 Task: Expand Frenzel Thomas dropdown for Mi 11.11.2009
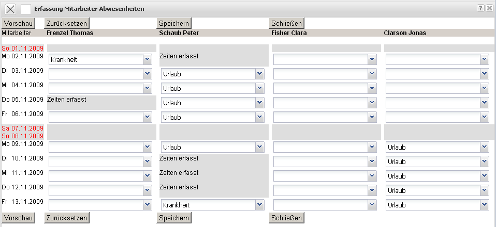(x=147, y=176)
